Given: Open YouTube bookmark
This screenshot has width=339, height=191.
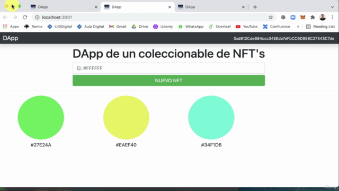Looking at the screenshot, I should 247,27.
